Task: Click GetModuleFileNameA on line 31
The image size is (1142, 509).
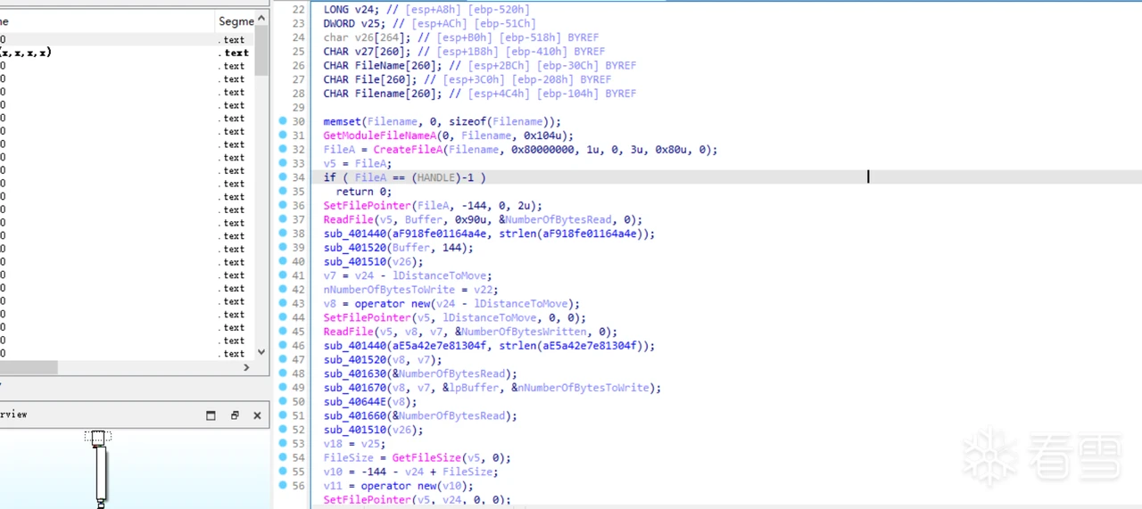Action: 380,135
